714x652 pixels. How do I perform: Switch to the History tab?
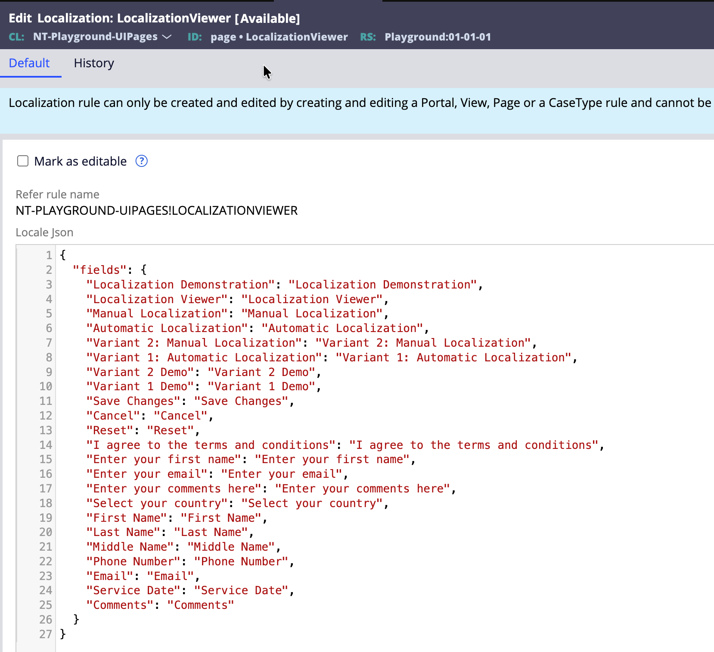tap(94, 63)
